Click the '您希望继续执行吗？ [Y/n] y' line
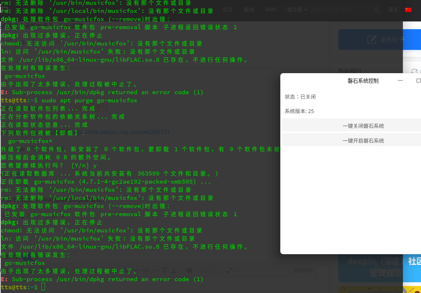The image size is (421, 293). 49,166
